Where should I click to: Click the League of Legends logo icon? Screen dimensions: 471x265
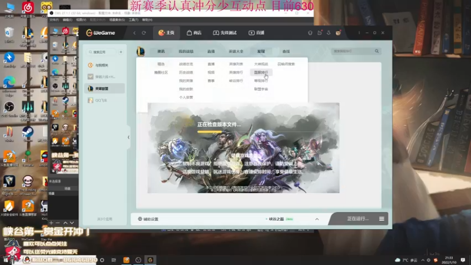[x=141, y=51]
